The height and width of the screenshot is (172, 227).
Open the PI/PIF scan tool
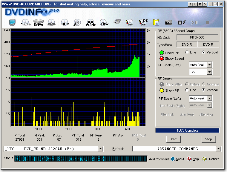click(91, 23)
